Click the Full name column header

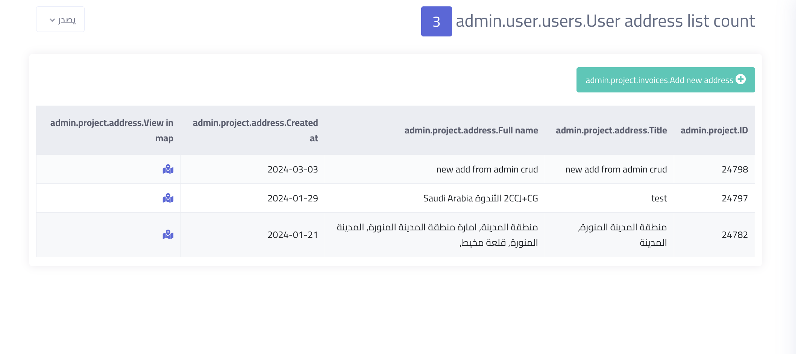tap(471, 130)
